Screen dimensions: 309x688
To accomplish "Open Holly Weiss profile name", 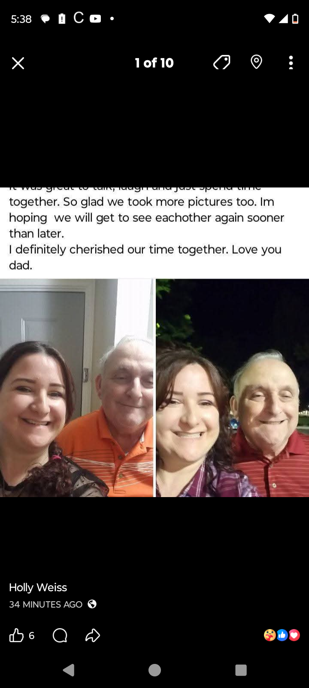I will click(x=38, y=587).
